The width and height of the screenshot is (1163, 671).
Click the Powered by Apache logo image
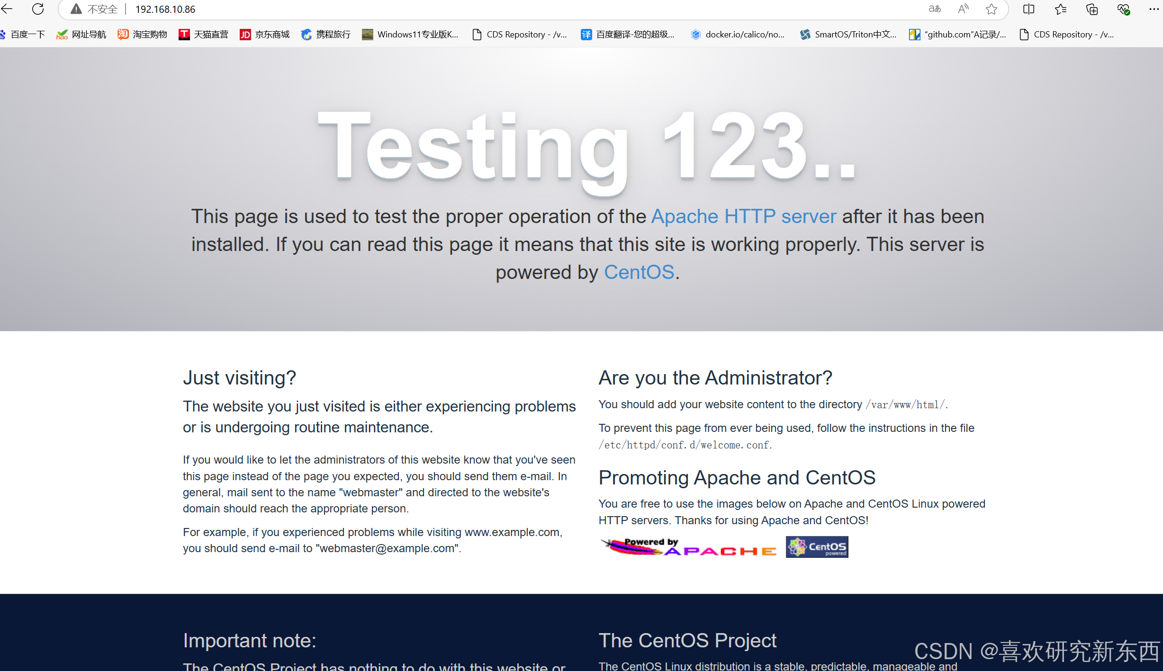pos(688,547)
